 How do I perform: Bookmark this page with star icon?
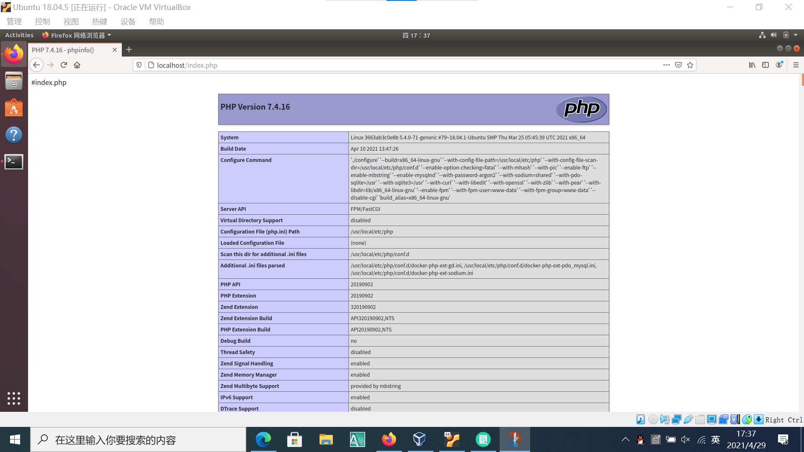pos(690,65)
